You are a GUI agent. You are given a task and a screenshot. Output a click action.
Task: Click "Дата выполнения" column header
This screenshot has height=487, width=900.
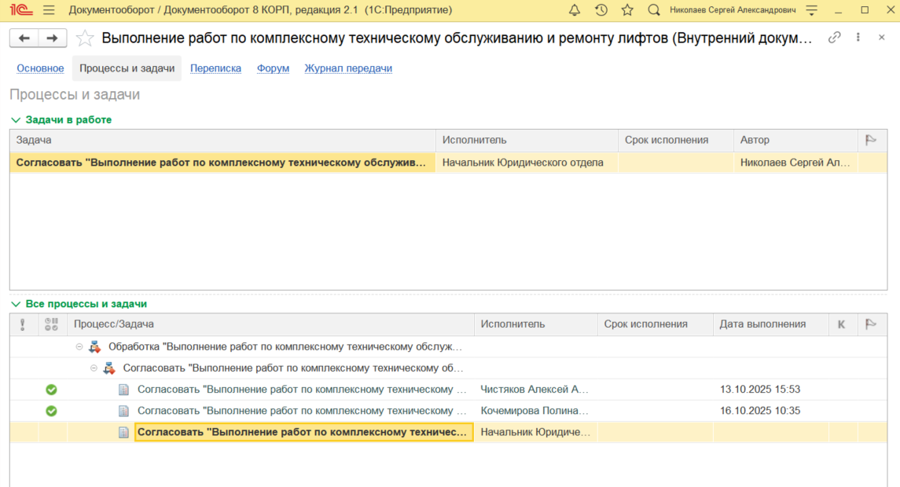(762, 324)
